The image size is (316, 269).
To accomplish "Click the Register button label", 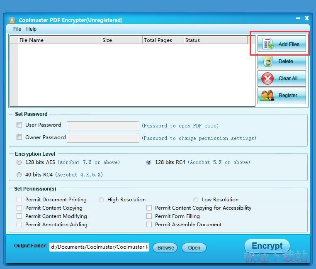I will 288,95.
